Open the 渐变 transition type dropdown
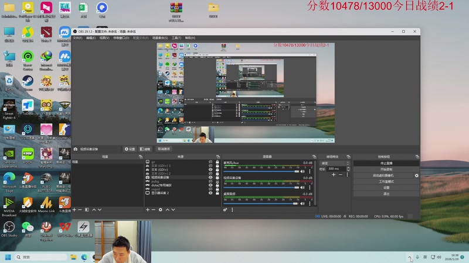469x263 pixels. point(335,164)
